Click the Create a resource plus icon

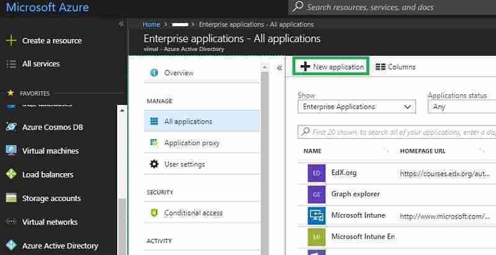coord(11,40)
